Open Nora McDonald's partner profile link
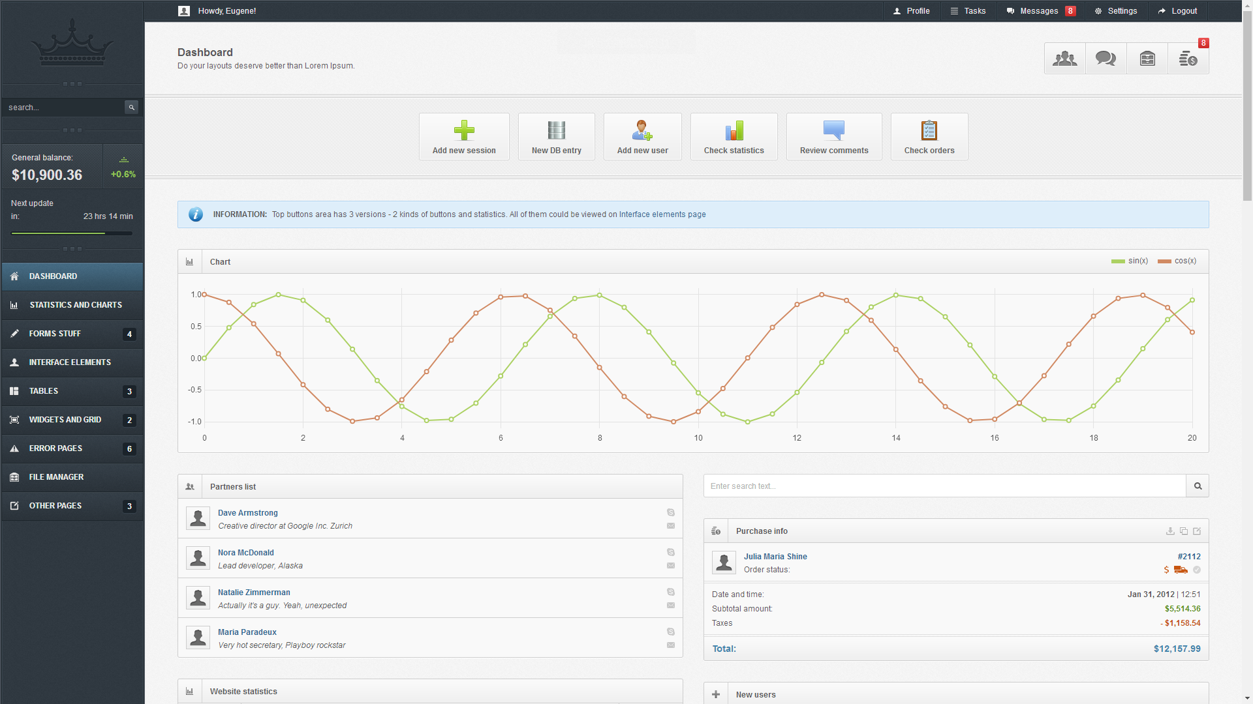This screenshot has height=704, width=1253. click(246, 553)
